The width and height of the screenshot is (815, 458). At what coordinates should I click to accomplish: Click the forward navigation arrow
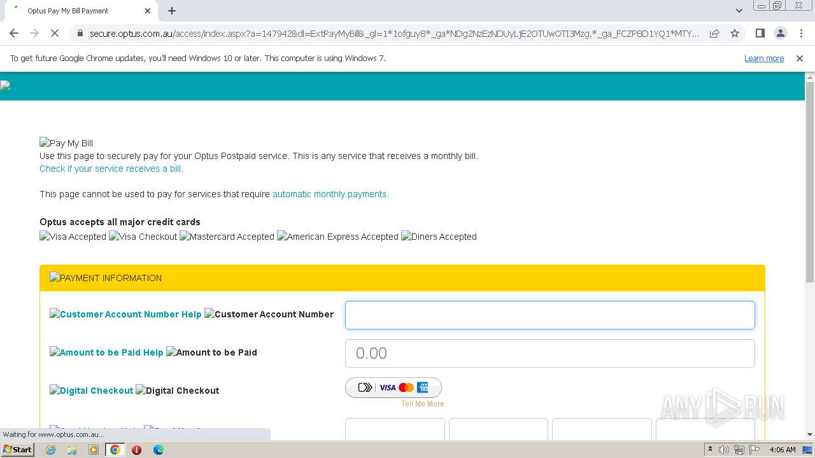34,33
